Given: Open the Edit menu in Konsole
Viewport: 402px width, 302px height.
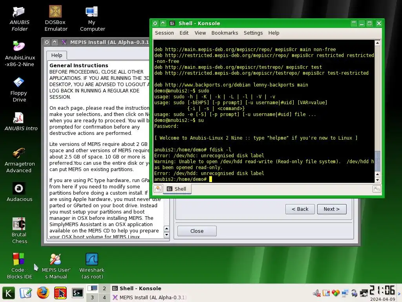Looking at the screenshot, I should coord(184,33).
